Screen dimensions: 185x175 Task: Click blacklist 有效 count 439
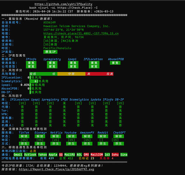[x=51, y=158]
